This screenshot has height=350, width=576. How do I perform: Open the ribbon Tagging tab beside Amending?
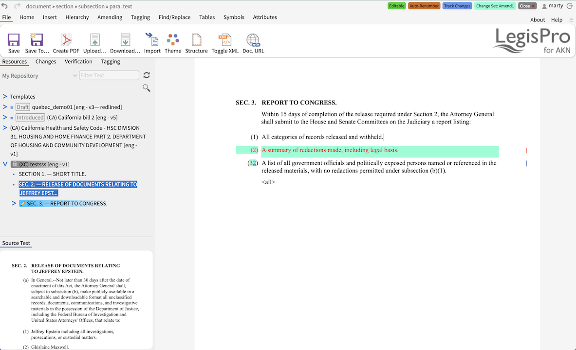pos(140,17)
